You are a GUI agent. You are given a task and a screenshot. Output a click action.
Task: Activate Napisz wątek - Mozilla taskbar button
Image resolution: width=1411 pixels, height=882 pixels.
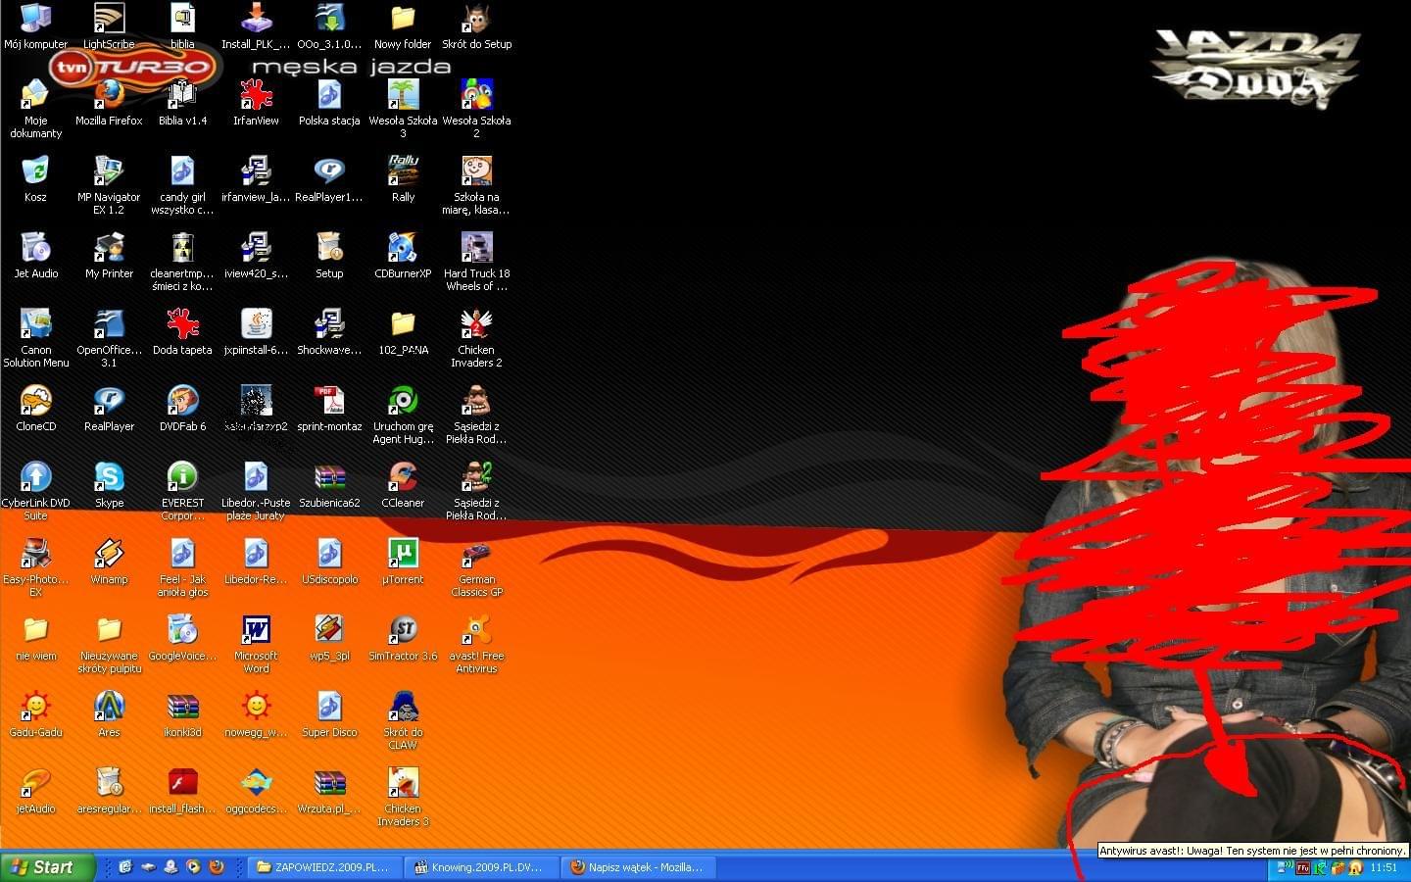pos(637,867)
